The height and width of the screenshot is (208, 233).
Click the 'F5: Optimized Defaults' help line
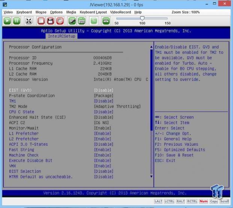pos(180,150)
